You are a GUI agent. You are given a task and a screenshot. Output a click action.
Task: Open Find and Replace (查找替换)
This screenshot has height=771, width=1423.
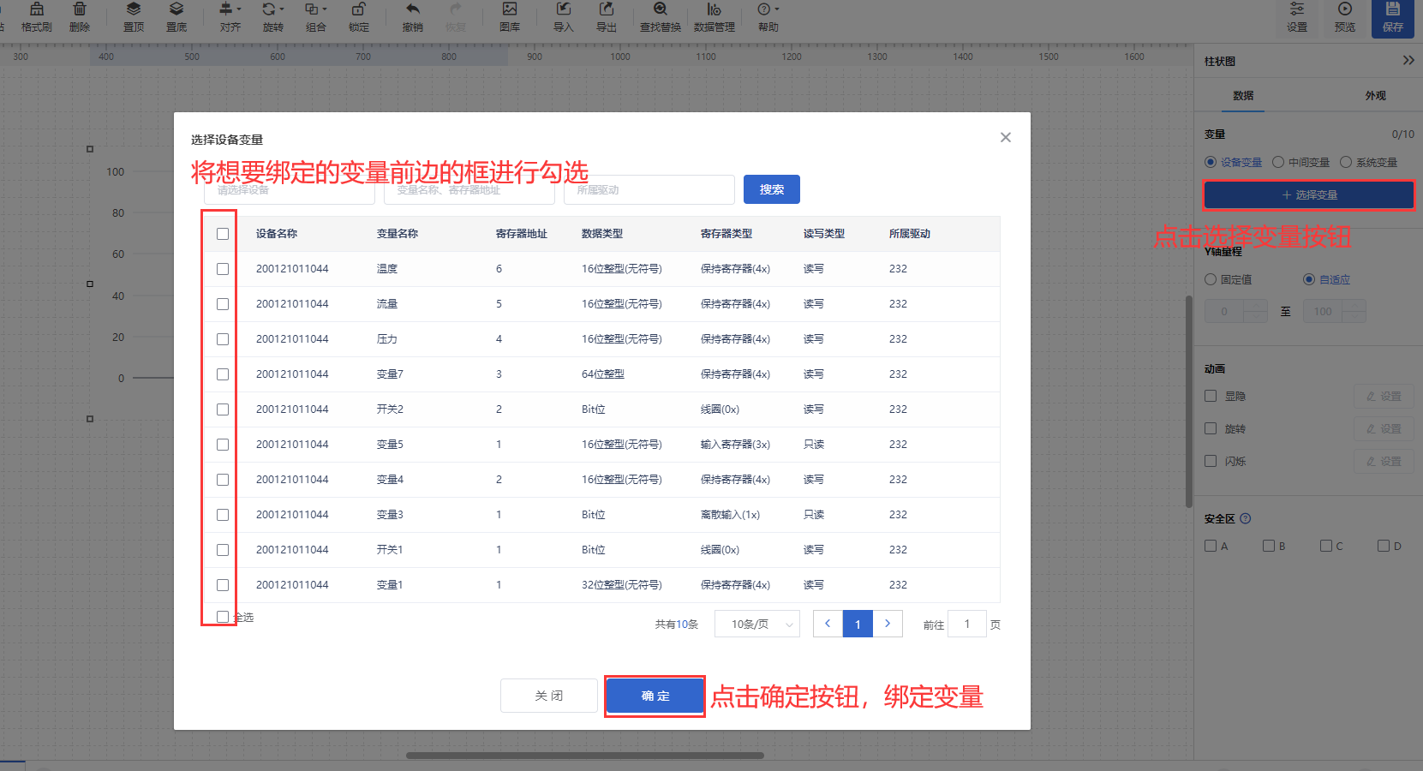661,17
